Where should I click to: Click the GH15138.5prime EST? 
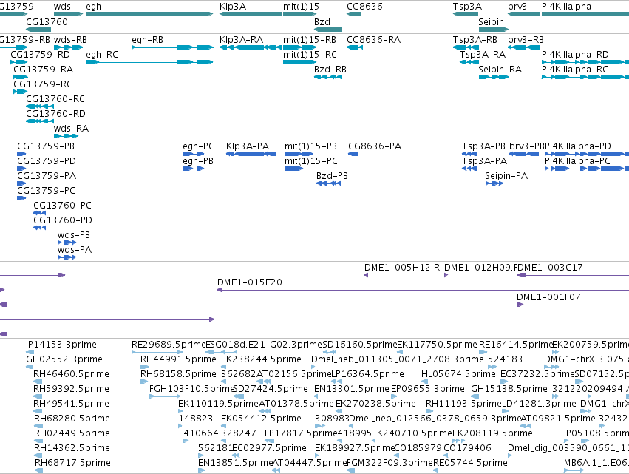(475, 396)
